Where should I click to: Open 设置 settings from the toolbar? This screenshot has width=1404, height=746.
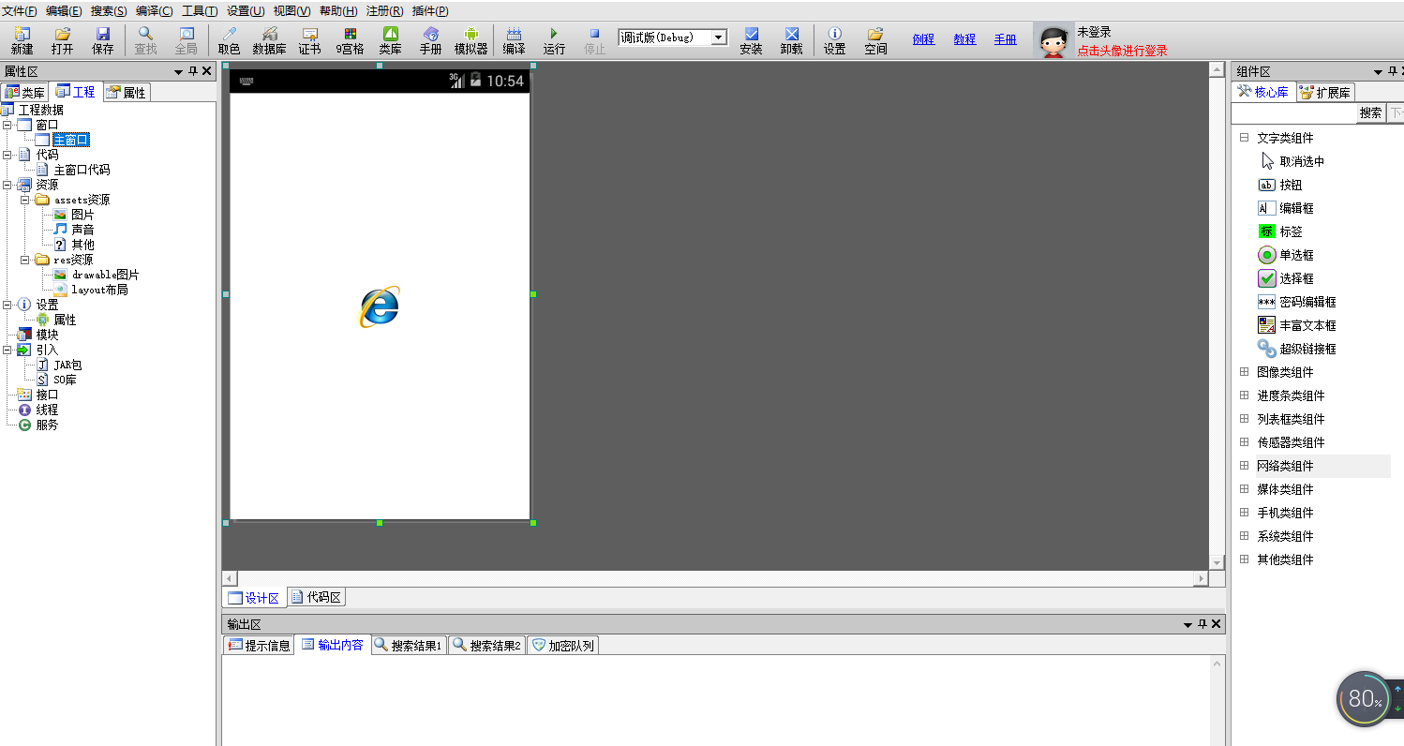pyautogui.click(x=834, y=40)
